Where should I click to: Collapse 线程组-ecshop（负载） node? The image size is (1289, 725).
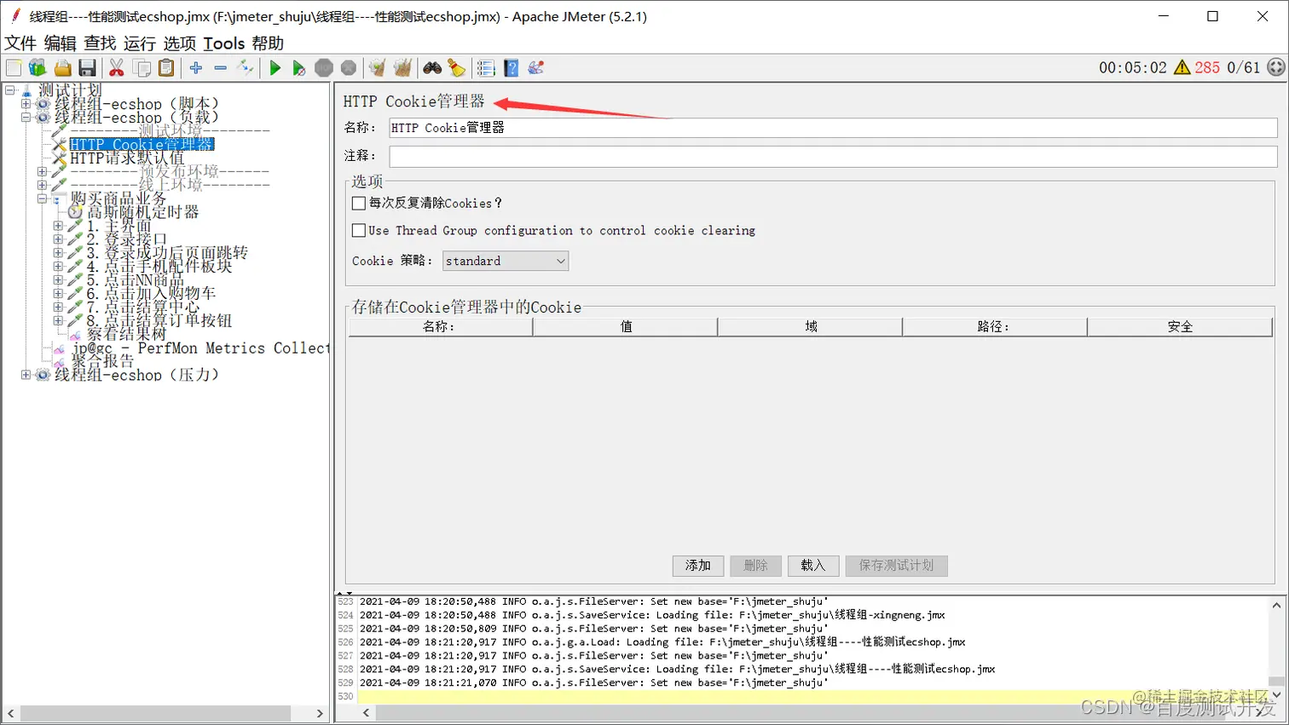coord(26,118)
